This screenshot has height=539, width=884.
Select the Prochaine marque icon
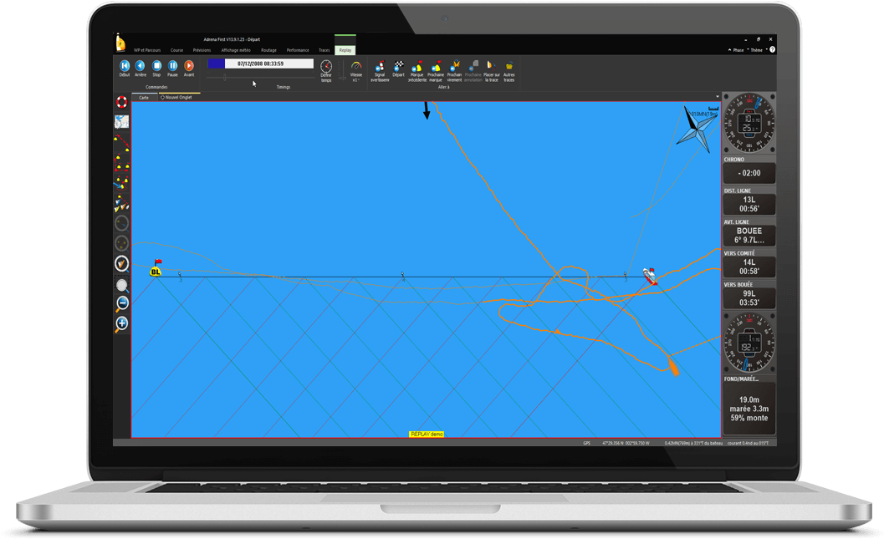(436, 67)
